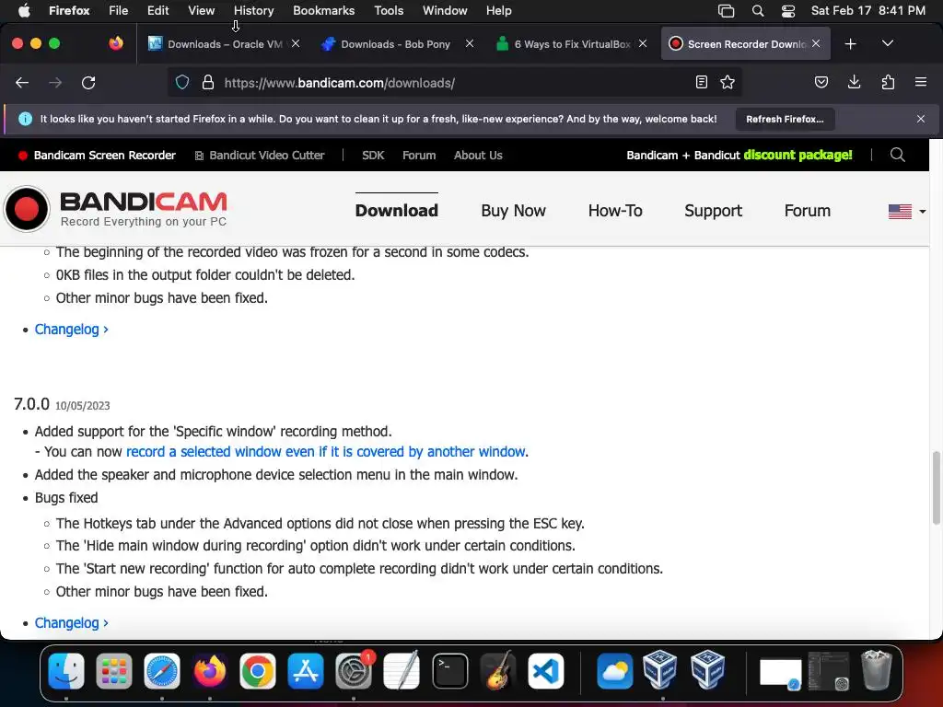
Task: Open Bandicut Video Cutter link
Action: [260, 155]
